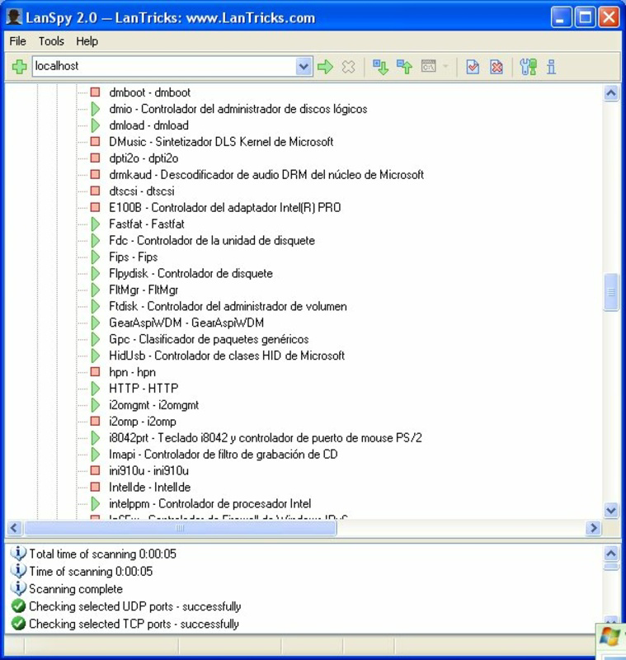Open the command console toolbar icon
Viewport: 626px width, 660px height.
[428, 66]
